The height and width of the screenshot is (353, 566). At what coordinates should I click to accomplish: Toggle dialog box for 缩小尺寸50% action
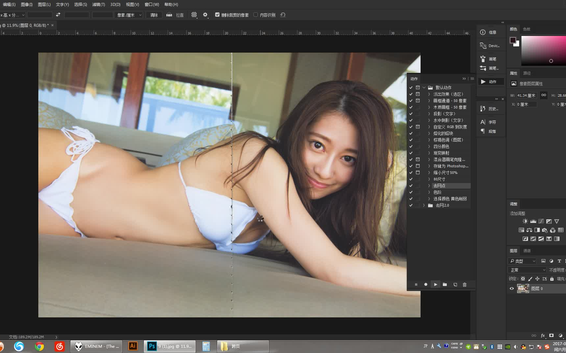(x=418, y=173)
